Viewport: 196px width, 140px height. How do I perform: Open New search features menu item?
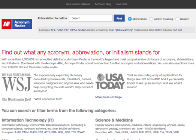pyautogui.click(x=78, y=4)
